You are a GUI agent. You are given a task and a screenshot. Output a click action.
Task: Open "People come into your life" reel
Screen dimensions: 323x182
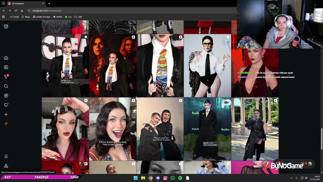160,129
